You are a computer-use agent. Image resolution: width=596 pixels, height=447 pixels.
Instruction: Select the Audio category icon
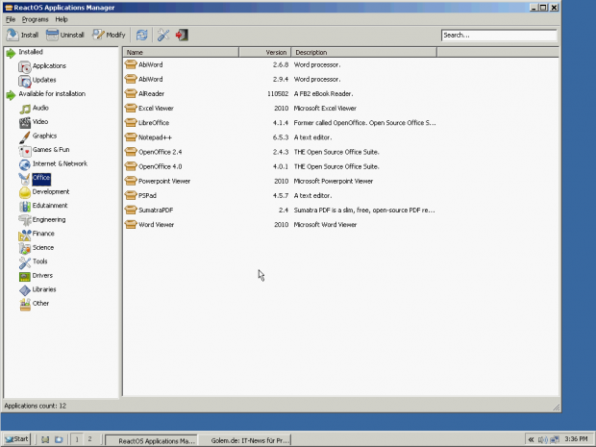(25, 109)
